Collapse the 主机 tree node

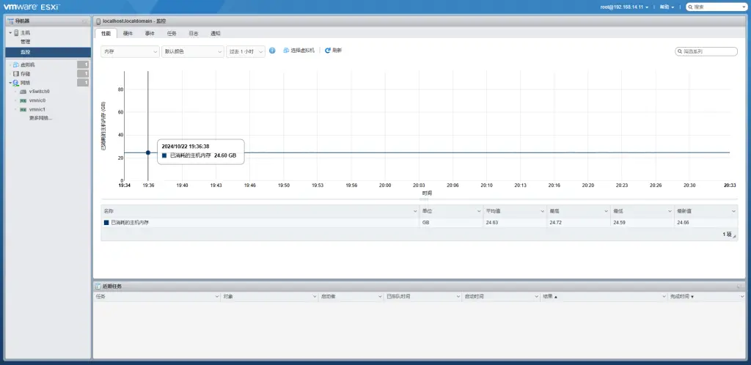(10, 33)
